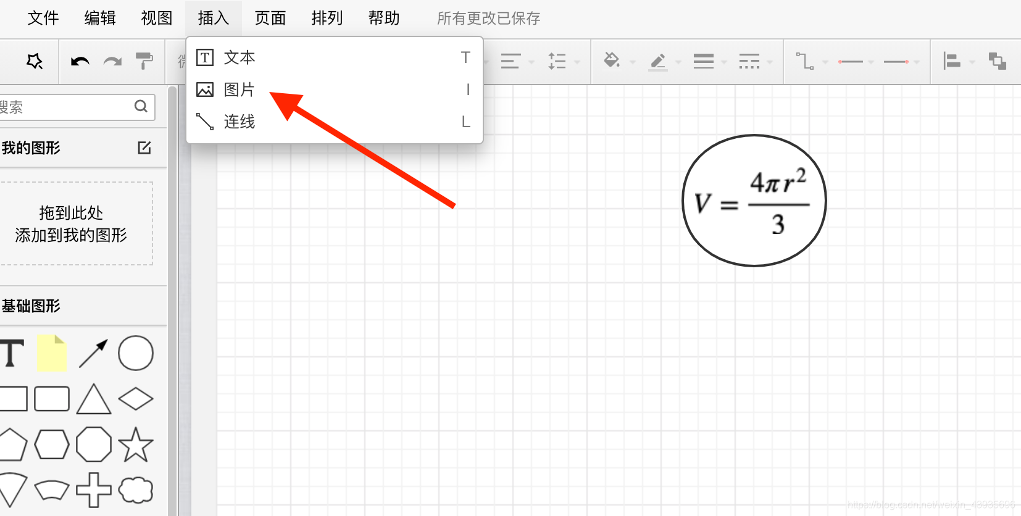Viewport: 1021px width, 516px height.
Task: Click the align shapes icon
Action: tap(952, 61)
